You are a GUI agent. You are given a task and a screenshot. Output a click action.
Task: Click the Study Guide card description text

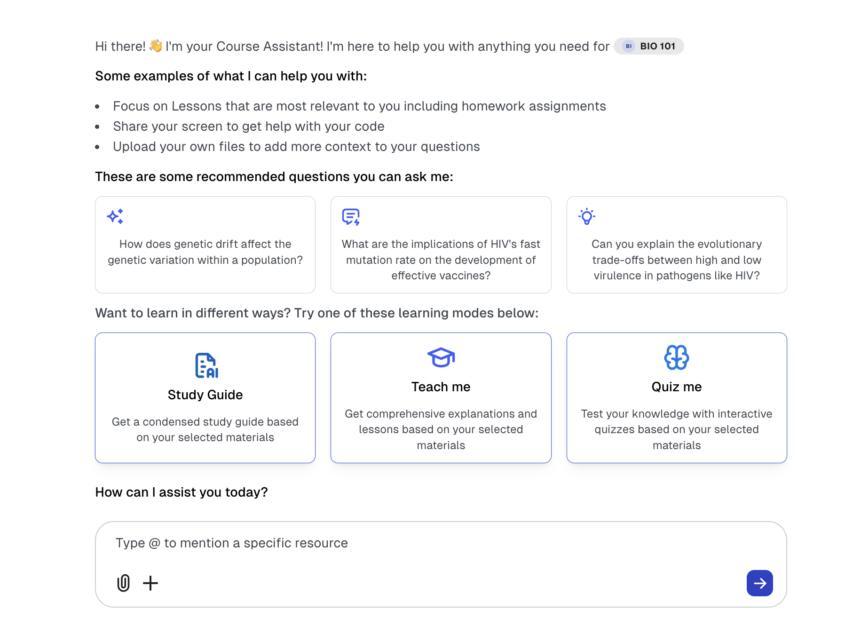point(205,429)
